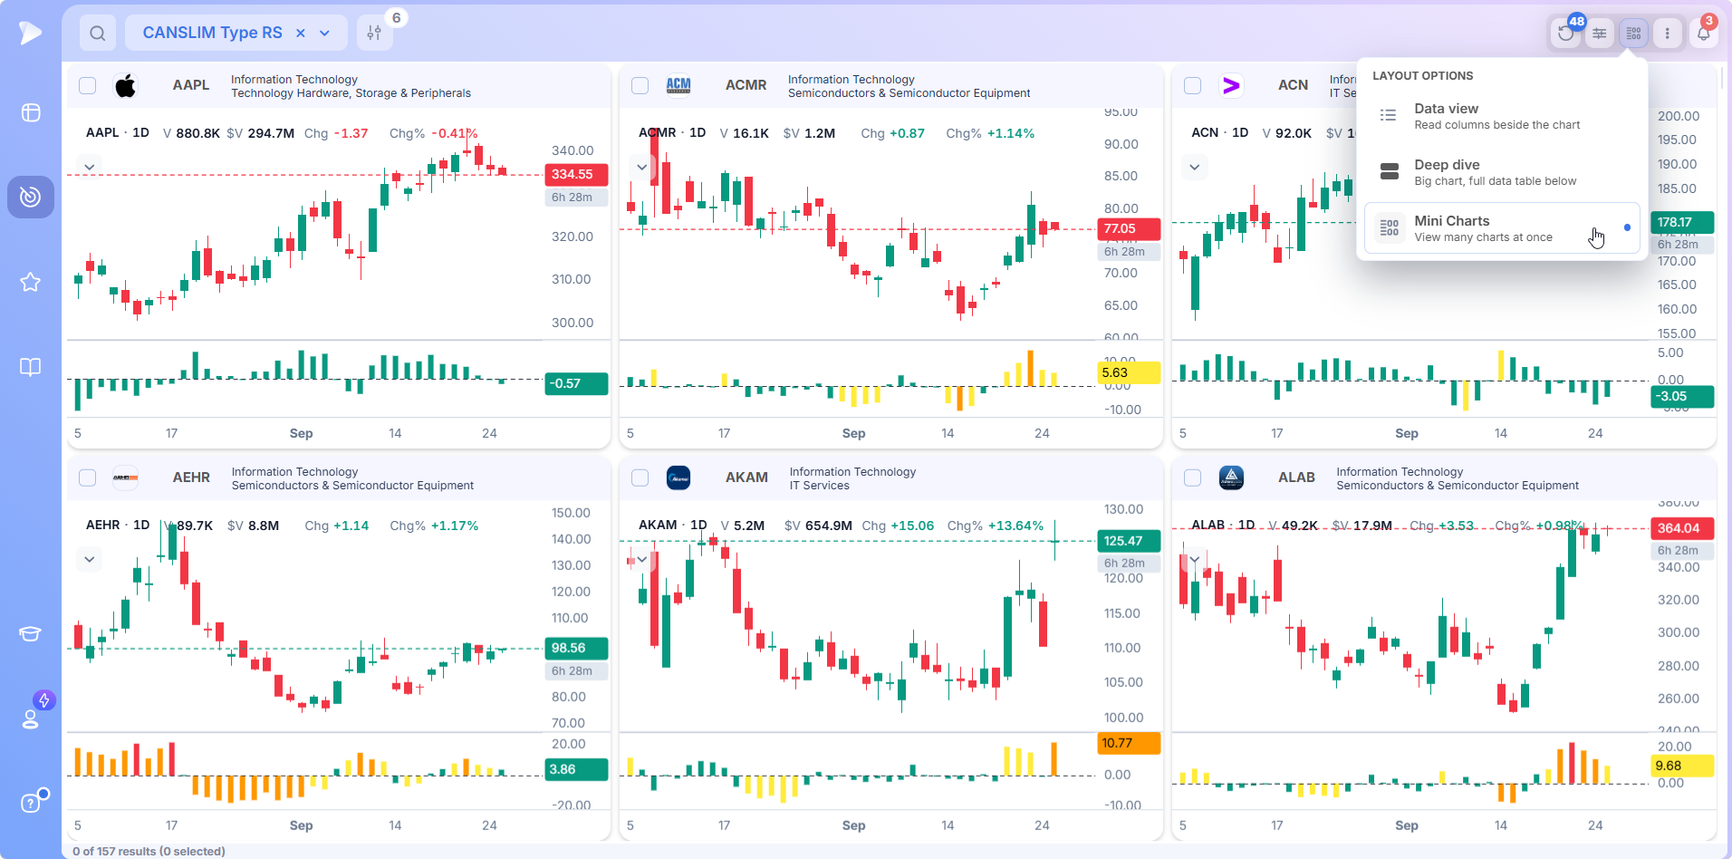Click AAPL price label 334.55
The image size is (1732, 859).
click(x=576, y=175)
